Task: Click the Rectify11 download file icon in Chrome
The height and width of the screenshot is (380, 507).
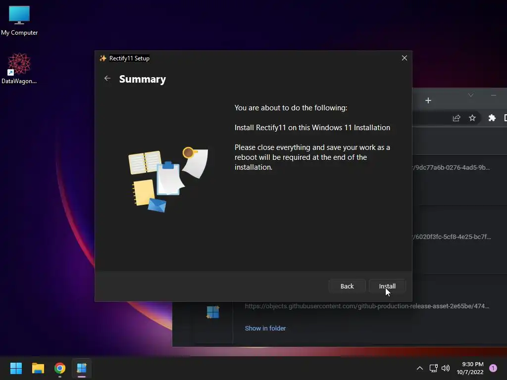Action: point(213,312)
